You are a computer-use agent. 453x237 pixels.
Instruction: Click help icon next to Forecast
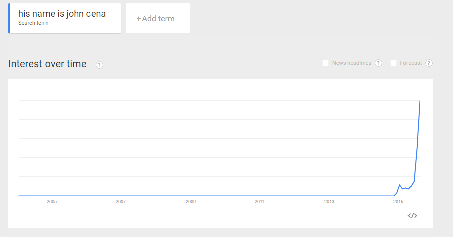[429, 63]
